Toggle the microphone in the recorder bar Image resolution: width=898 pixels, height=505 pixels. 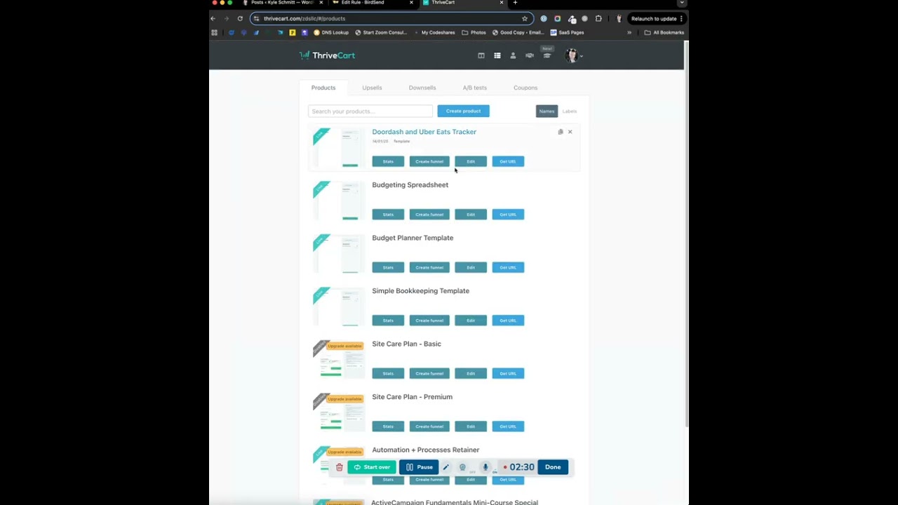tap(485, 467)
